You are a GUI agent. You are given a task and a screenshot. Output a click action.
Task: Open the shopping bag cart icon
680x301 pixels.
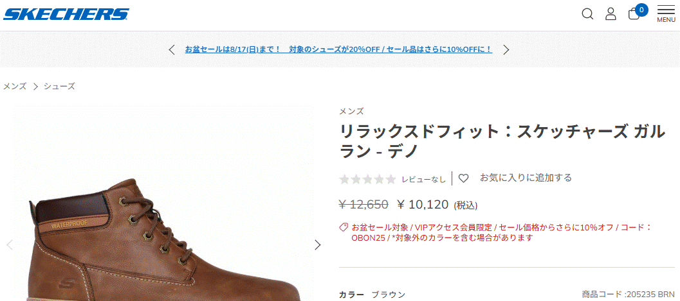(x=634, y=14)
